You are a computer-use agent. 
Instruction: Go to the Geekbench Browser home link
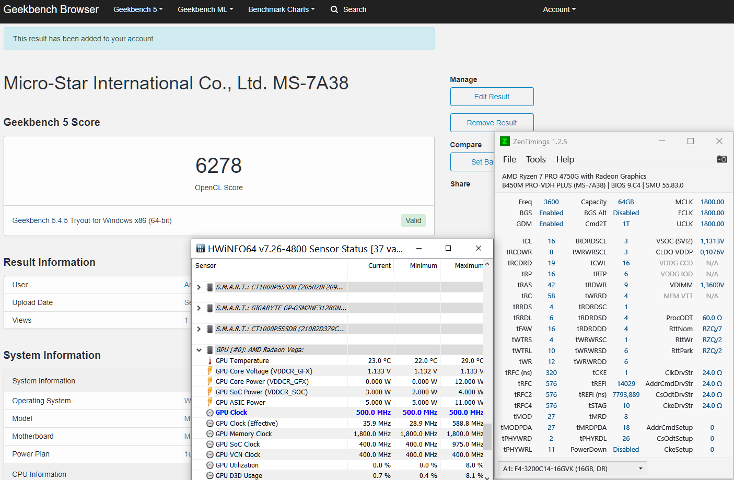pos(51,9)
